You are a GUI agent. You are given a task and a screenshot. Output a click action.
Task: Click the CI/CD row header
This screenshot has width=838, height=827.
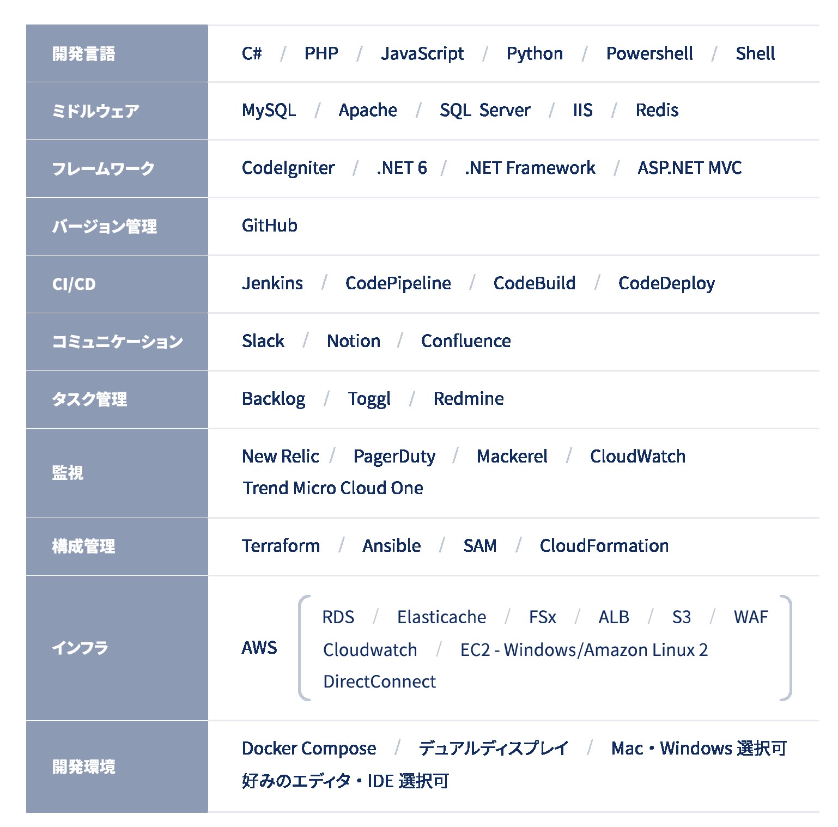(117, 284)
